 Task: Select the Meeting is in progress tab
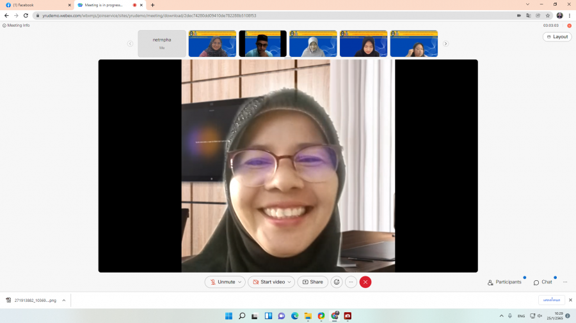106,5
